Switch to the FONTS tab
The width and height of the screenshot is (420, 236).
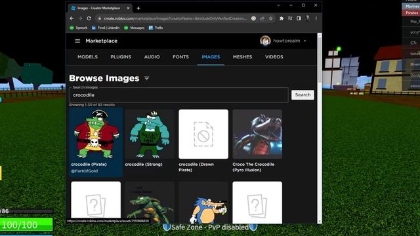pos(181,57)
